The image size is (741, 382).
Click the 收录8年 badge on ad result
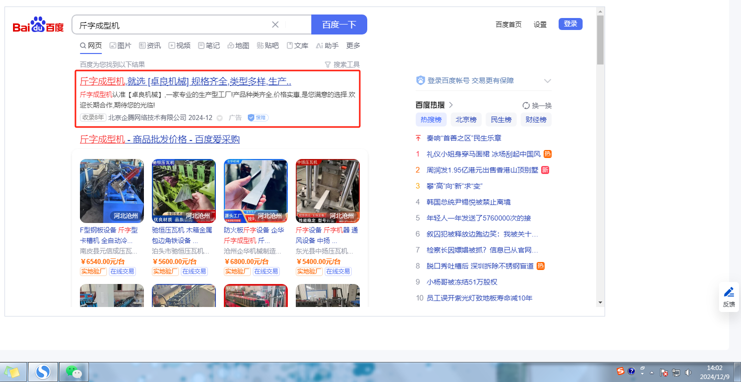pyautogui.click(x=93, y=117)
